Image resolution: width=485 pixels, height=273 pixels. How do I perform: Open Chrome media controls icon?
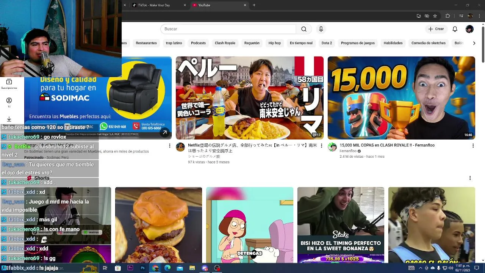point(461,16)
